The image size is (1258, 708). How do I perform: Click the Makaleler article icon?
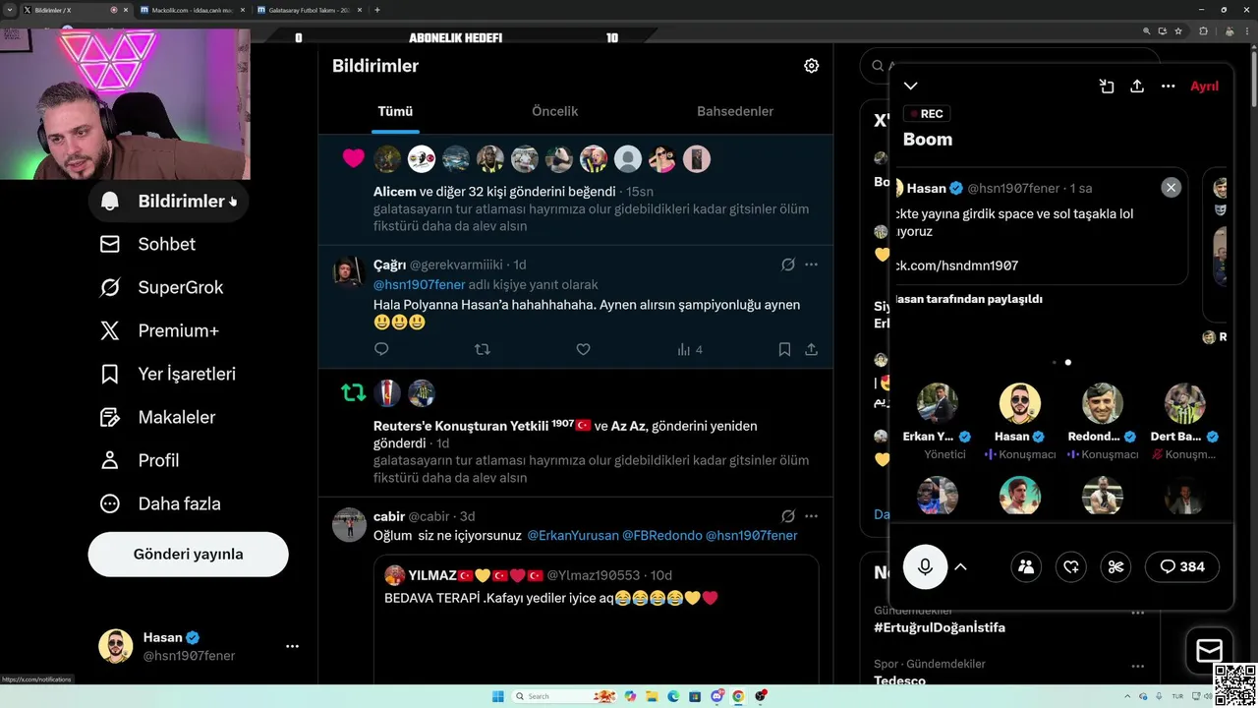110,417
